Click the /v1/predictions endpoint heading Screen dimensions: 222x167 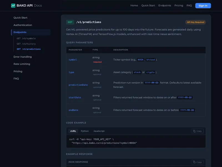coord(89,22)
